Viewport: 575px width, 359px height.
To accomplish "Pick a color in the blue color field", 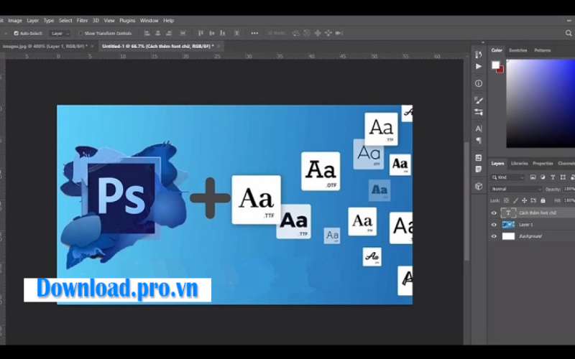I will click(540, 103).
